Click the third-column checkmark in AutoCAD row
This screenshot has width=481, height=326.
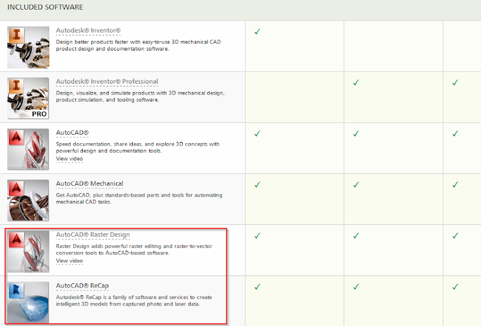coord(455,133)
